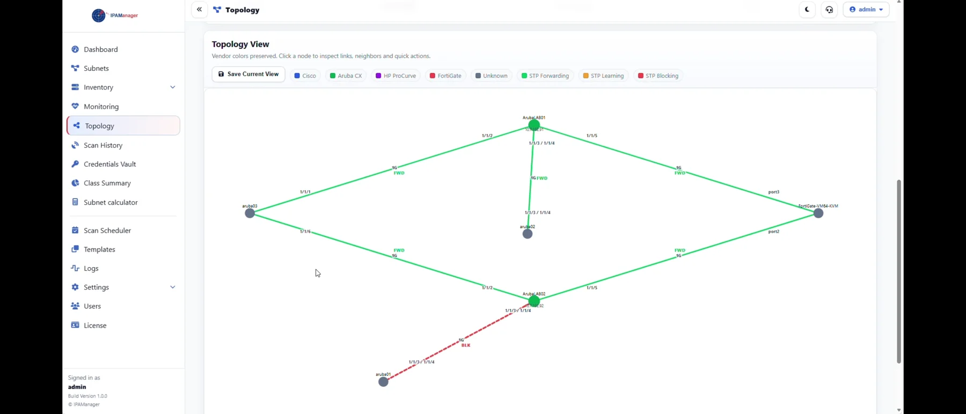Viewport: 966px width, 414px height.
Task: Click the Build Version 1.0.0 text
Action: pyautogui.click(x=87, y=396)
